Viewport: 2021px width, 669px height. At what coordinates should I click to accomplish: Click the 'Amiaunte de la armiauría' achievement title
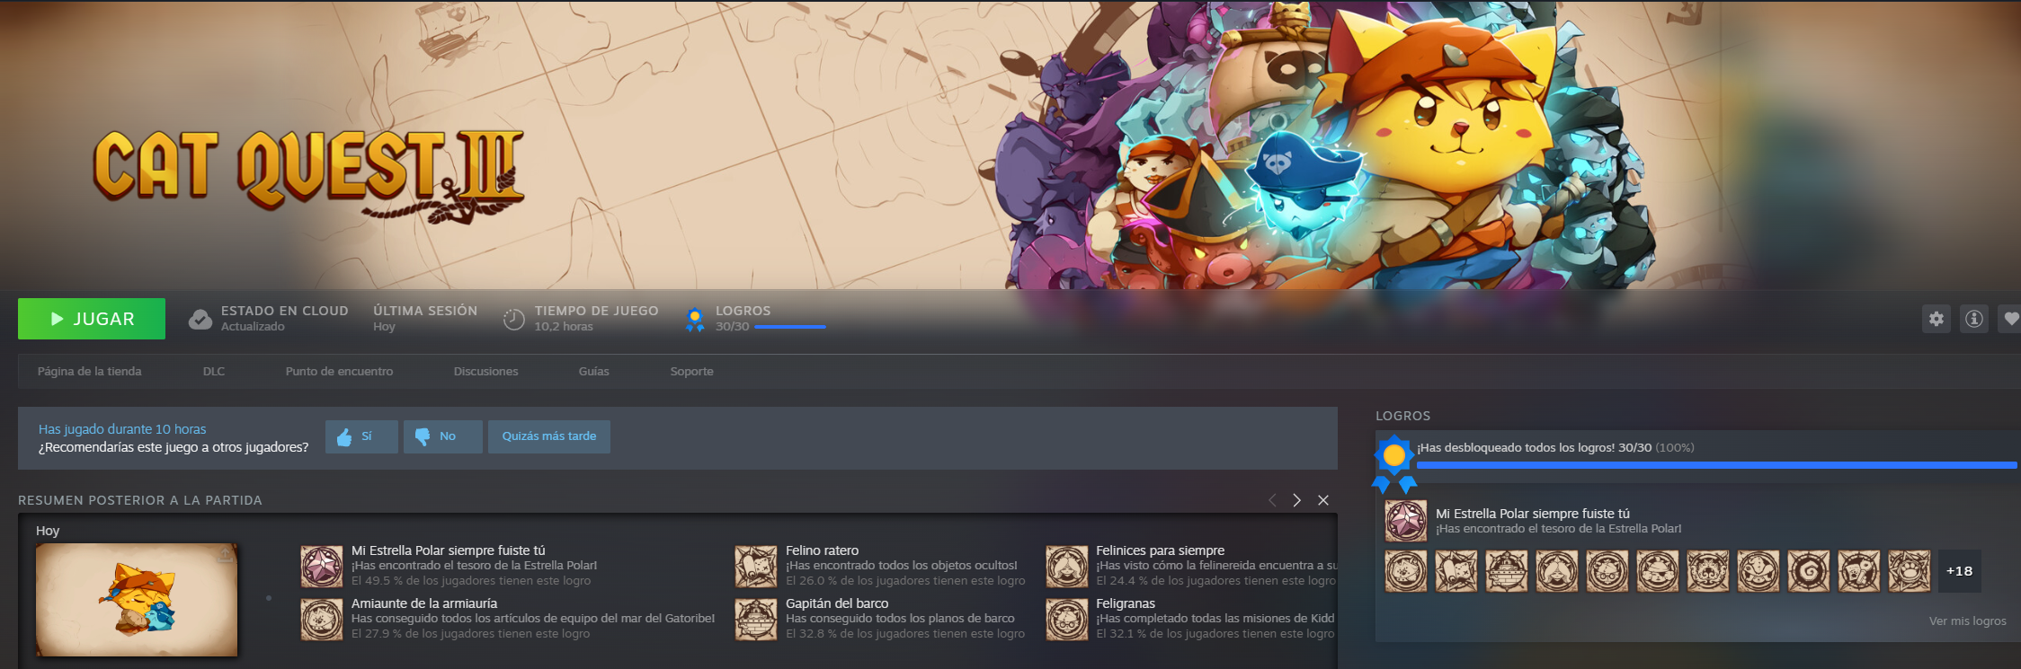pos(424,603)
